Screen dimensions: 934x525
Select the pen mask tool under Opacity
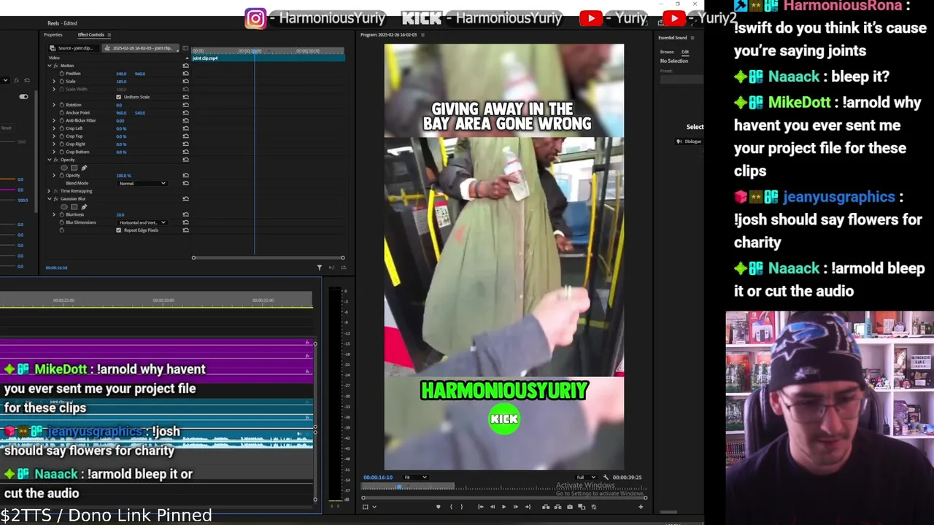pos(84,168)
